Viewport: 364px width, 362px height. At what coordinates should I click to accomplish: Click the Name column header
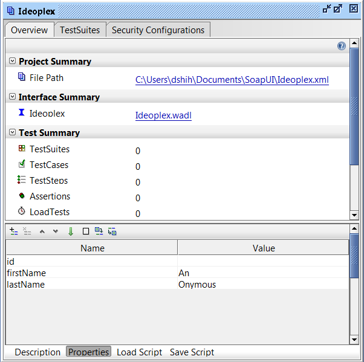(92, 248)
